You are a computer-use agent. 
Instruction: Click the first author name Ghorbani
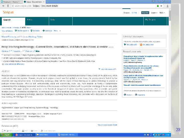tap(5, 51)
